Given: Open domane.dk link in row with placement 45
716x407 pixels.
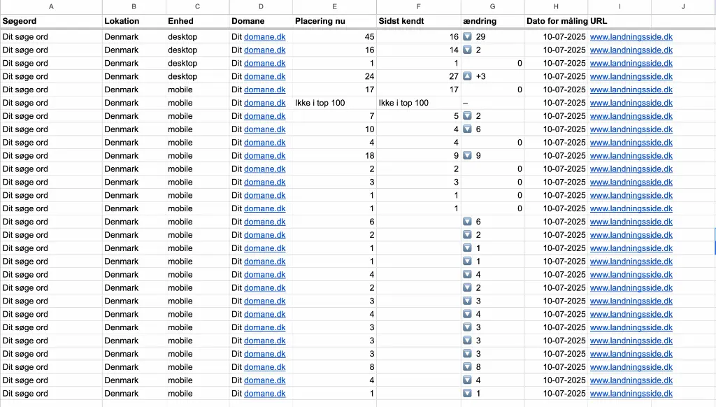Looking at the screenshot, I should (x=264, y=36).
